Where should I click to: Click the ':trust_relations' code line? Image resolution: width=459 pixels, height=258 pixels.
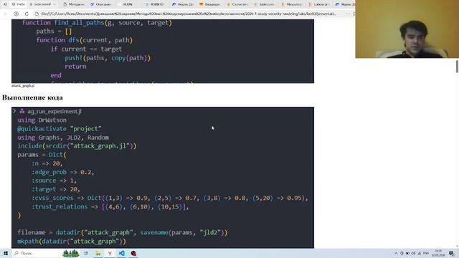pos(110,207)
